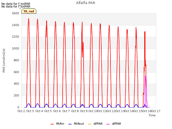Image resolution: width=172 pixels, height=129 pixels.
Task: Click the Time x-axis title
Action: click(152, 115)
